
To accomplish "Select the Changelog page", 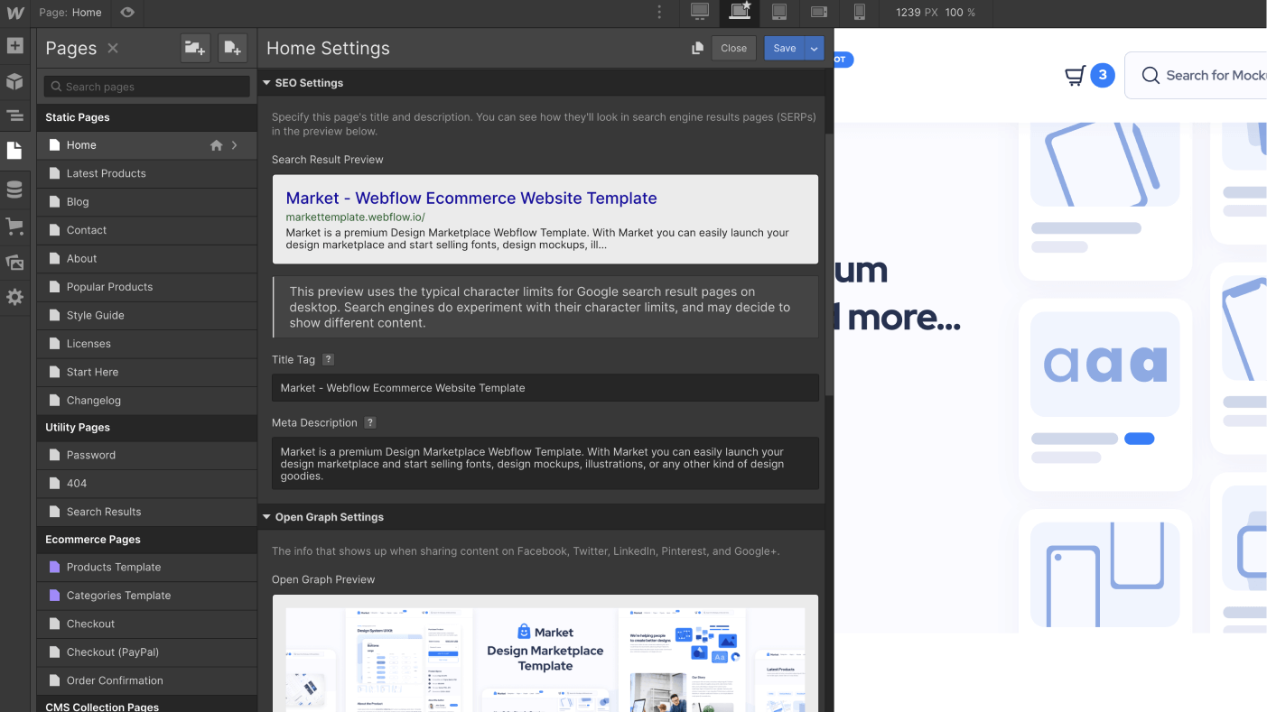I will tap(147, 401).
